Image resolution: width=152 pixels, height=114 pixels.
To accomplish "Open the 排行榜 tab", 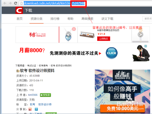I will pos(55,19).
